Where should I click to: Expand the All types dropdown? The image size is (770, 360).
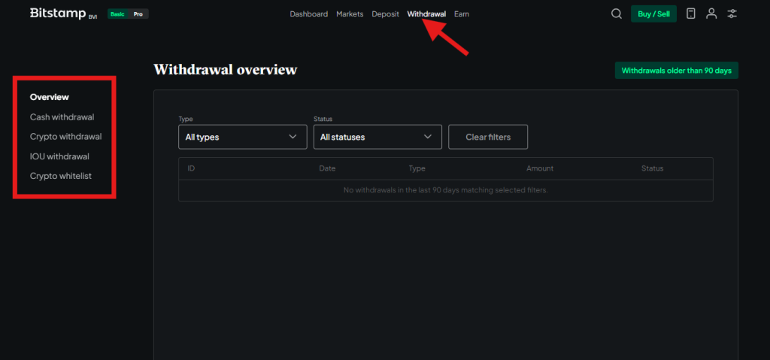tap(243, 137)
